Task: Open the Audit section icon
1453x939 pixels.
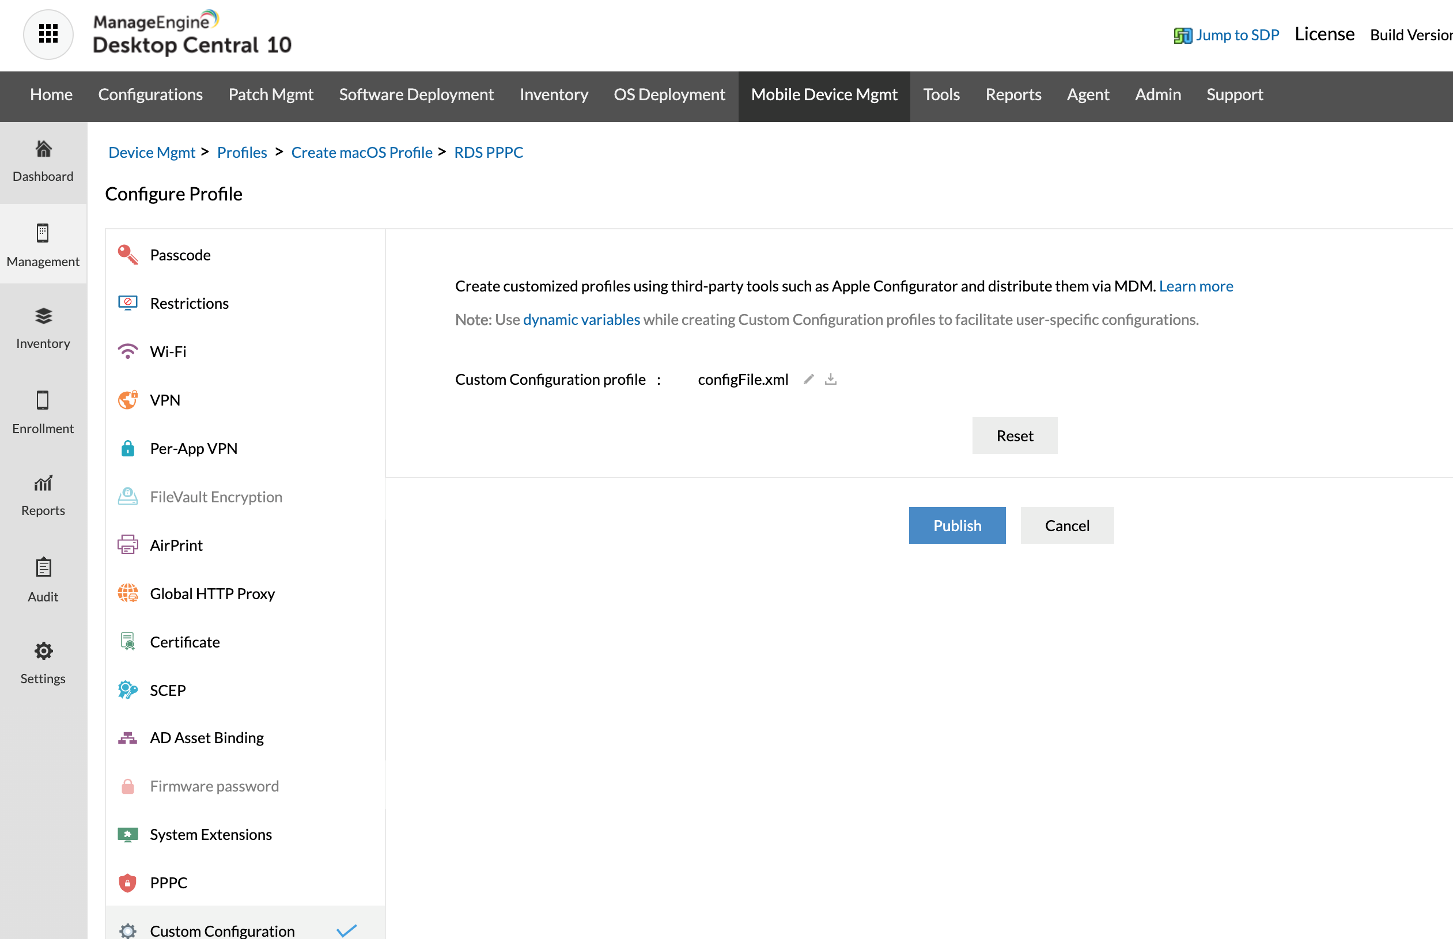Action: (43, 580)
